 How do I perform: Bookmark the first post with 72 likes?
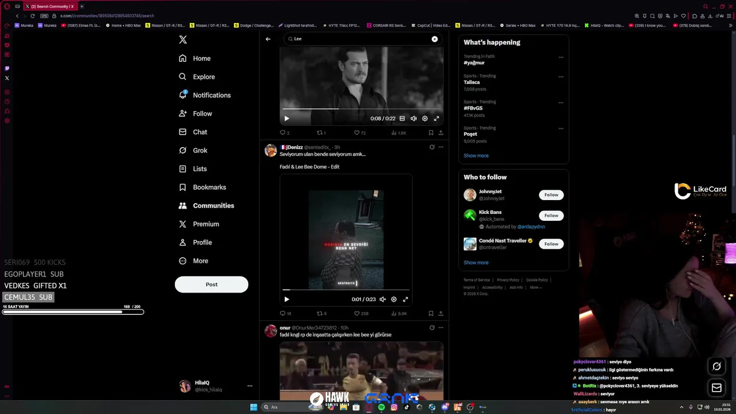click(431, 133)
